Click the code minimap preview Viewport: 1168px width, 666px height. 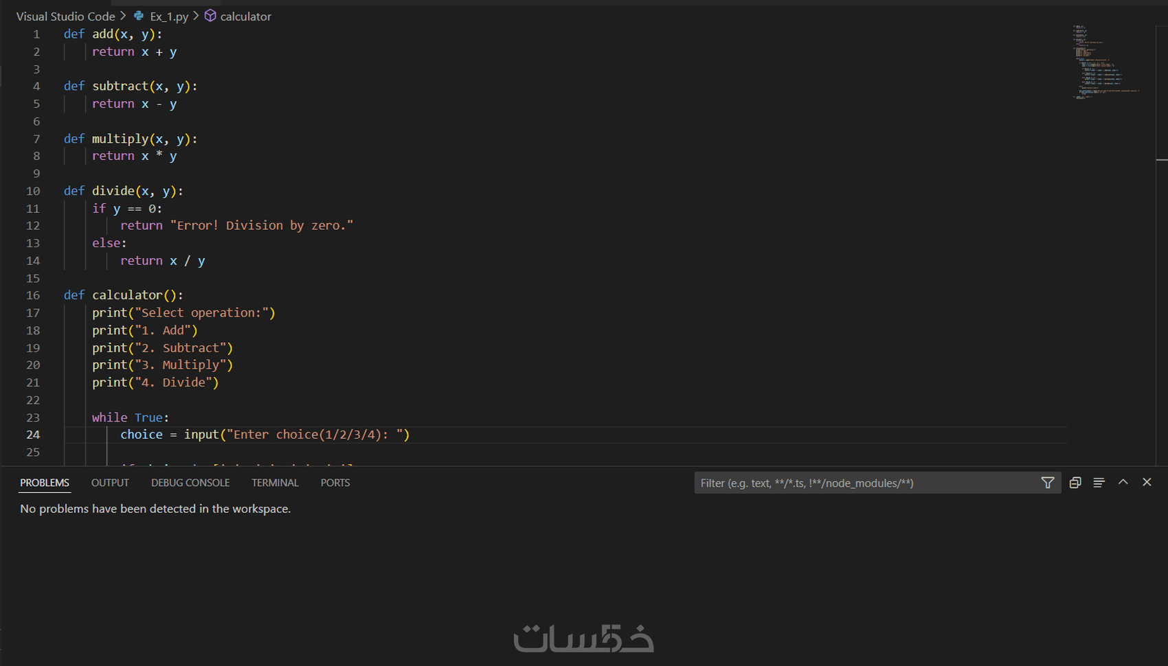[1106, 62]
